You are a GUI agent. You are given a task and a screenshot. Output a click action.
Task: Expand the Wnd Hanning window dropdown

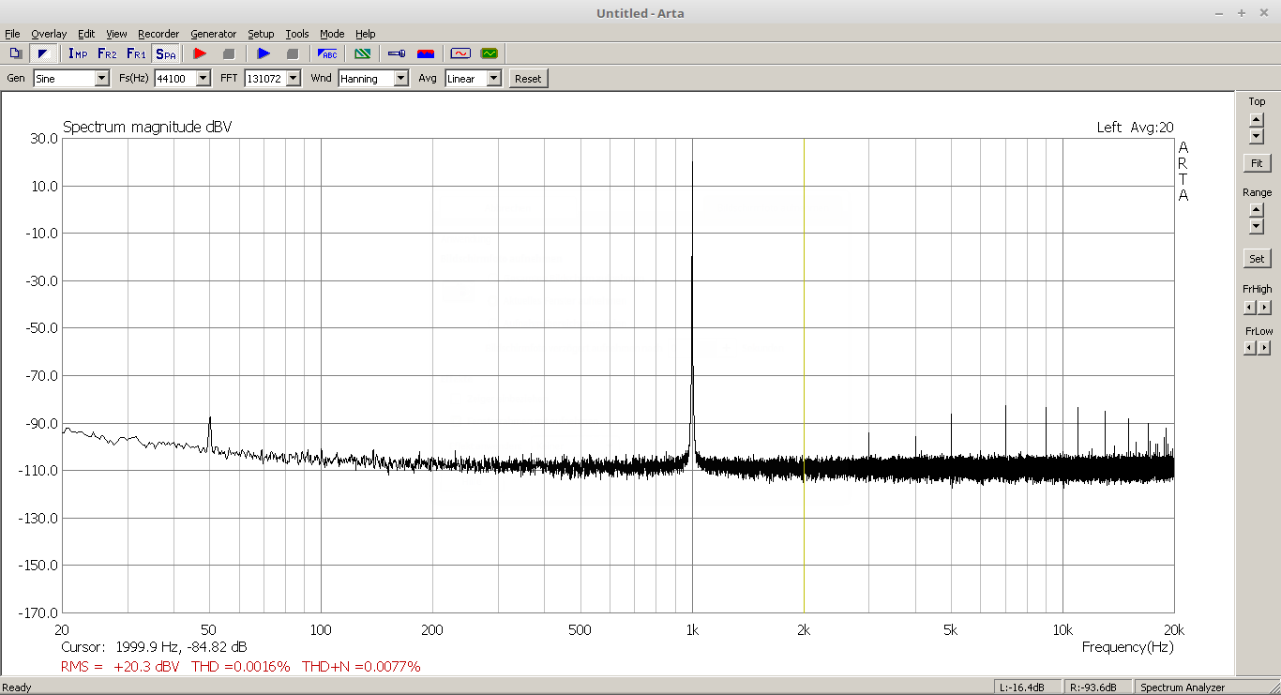401,79
